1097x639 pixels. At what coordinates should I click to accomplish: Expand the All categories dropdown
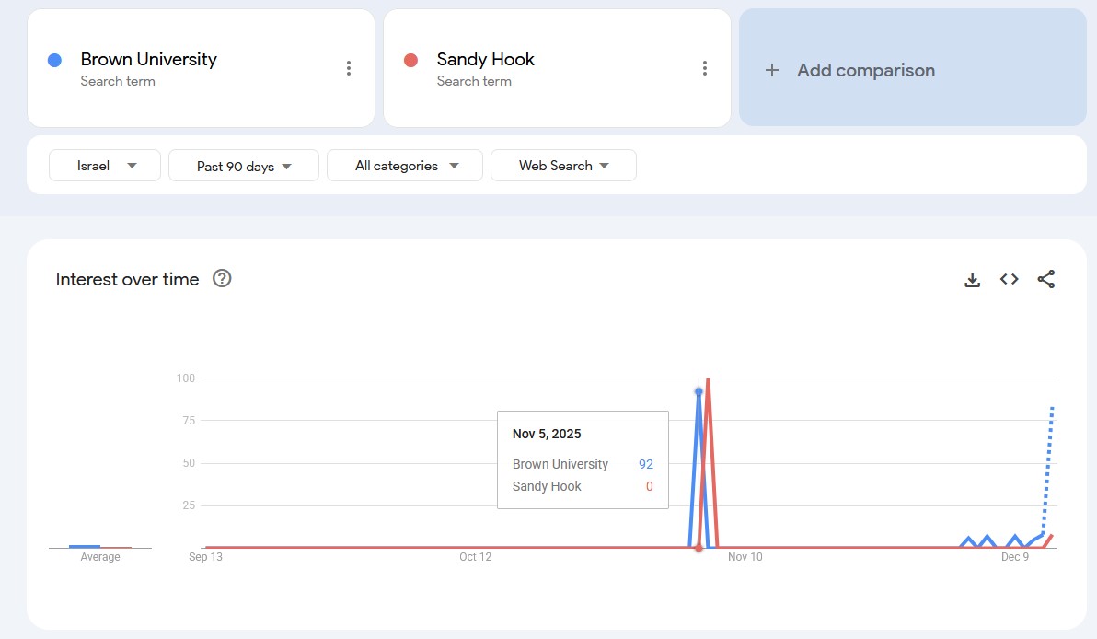(x=405, y=166)
